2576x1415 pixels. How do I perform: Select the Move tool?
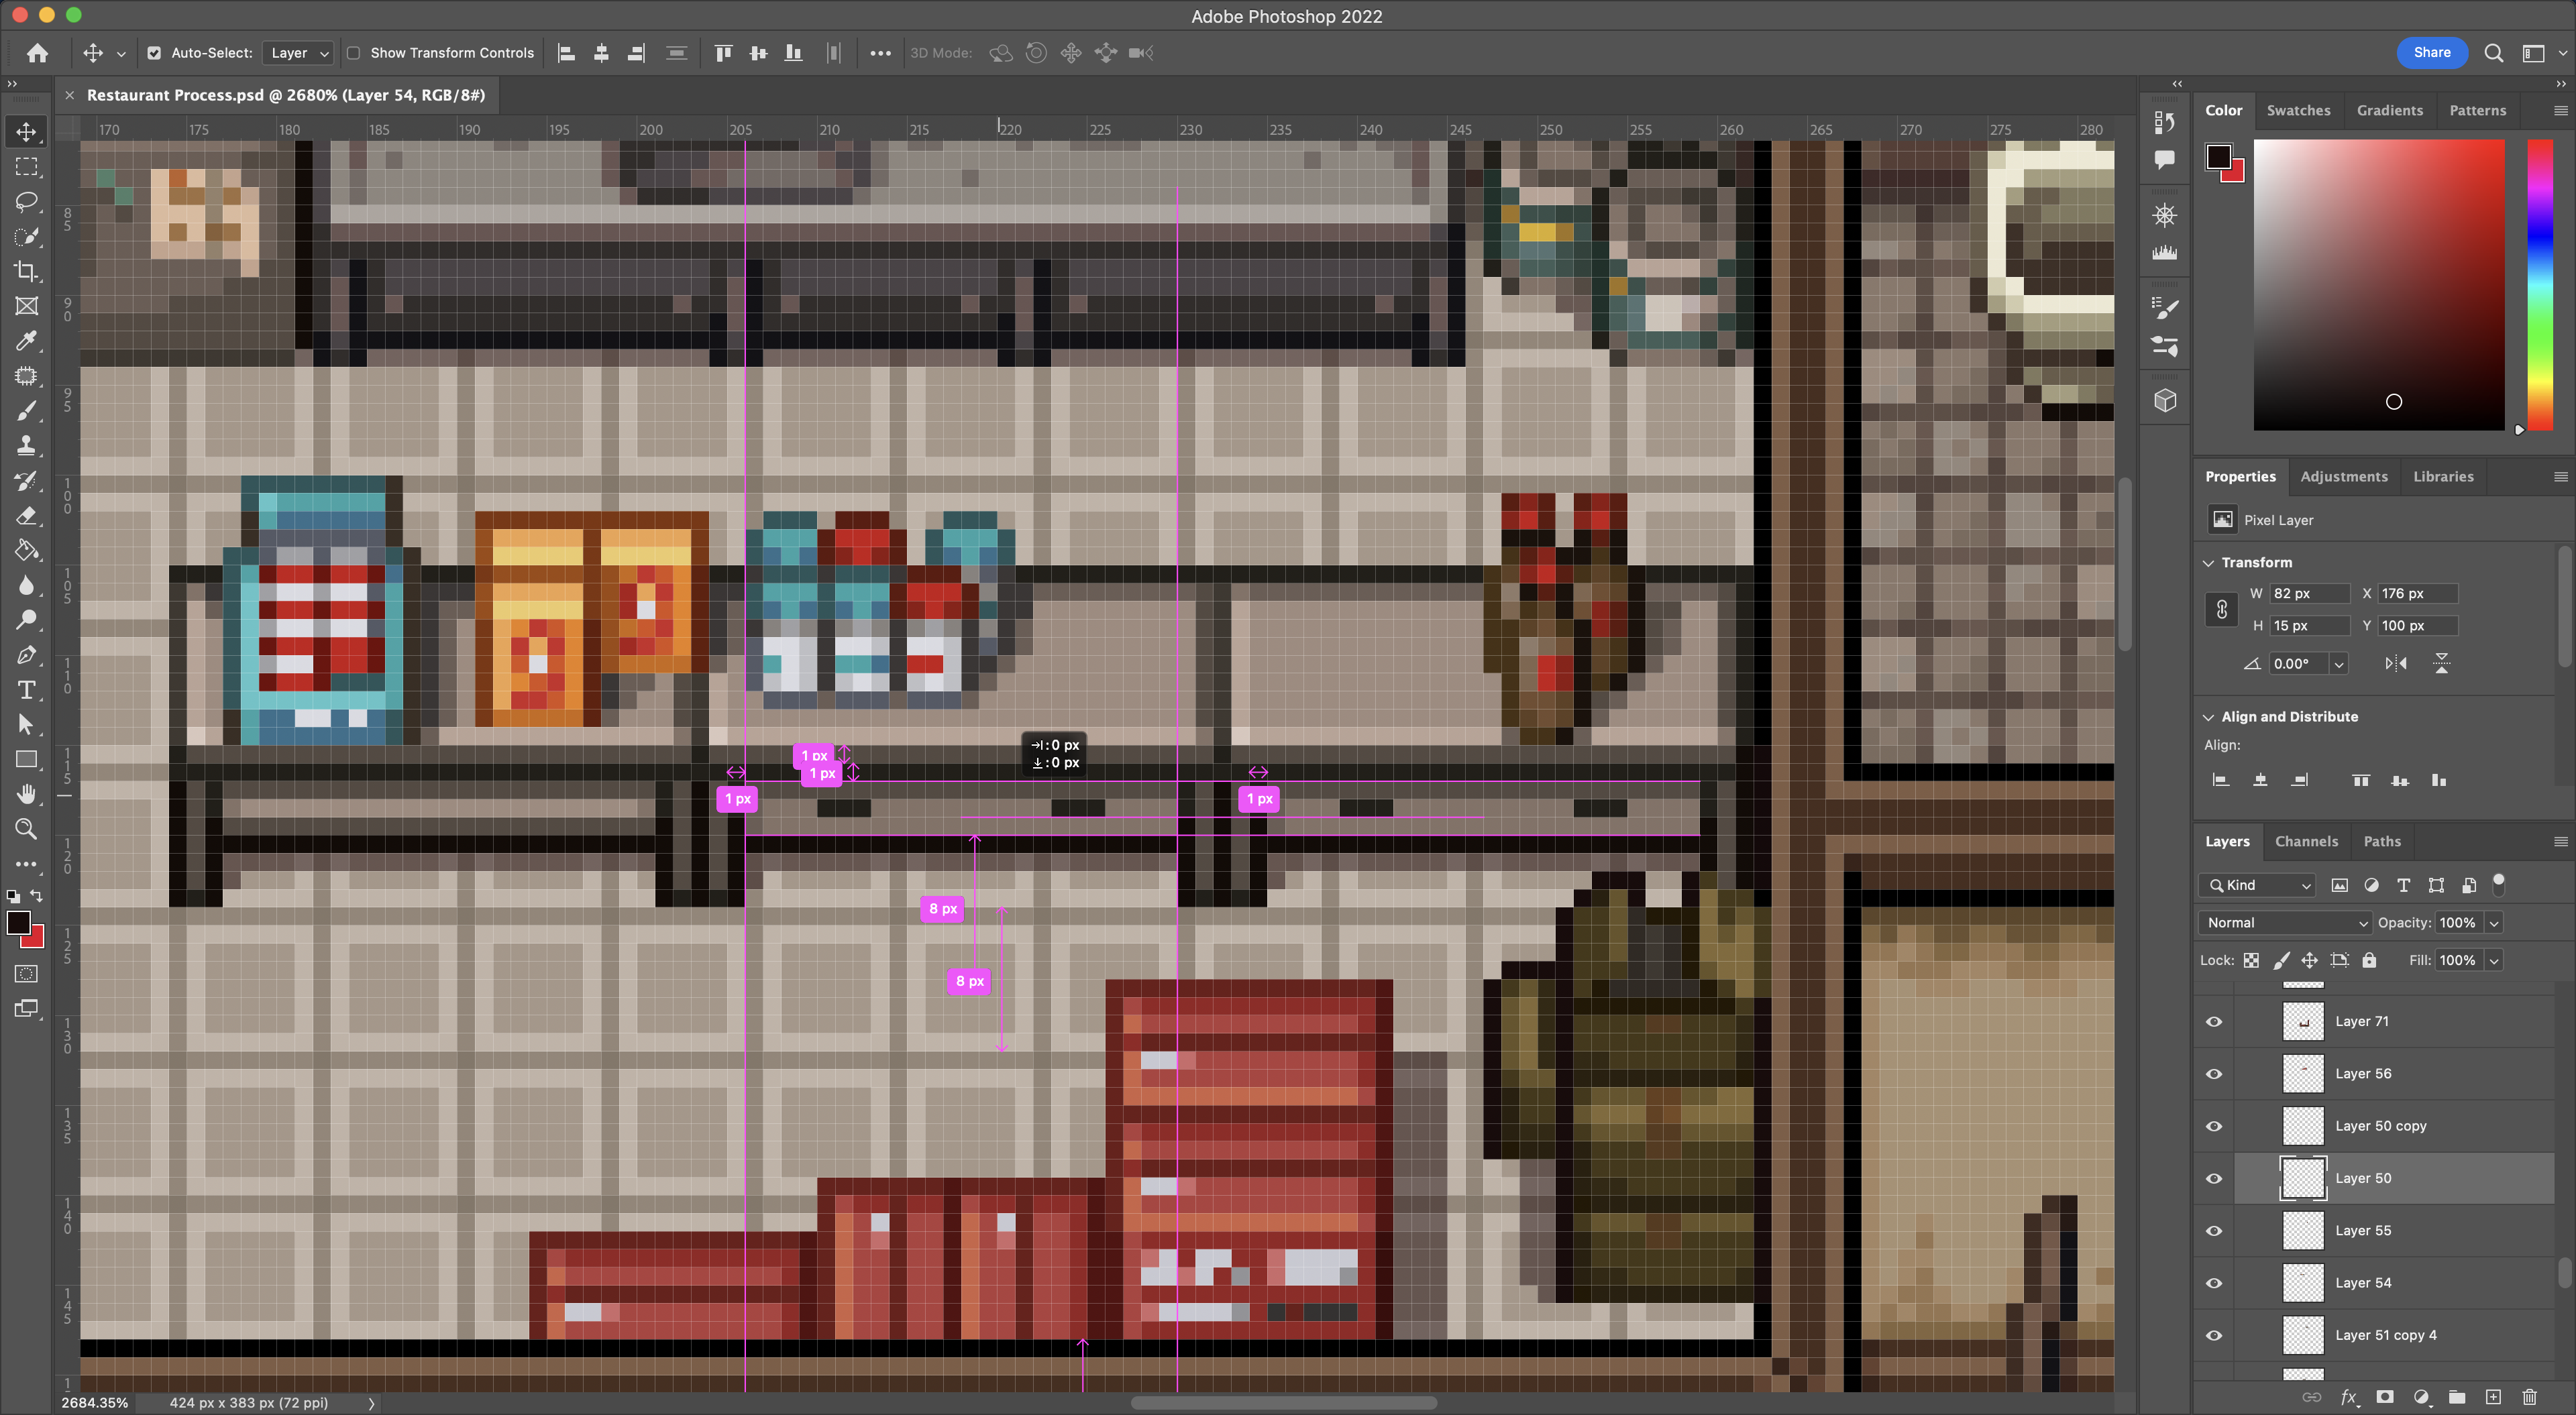coord(27,132)
